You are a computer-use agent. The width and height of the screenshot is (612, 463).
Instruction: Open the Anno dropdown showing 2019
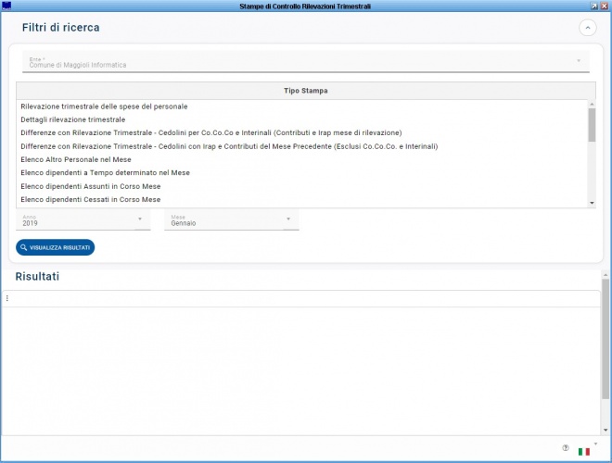tap(83, 220)
